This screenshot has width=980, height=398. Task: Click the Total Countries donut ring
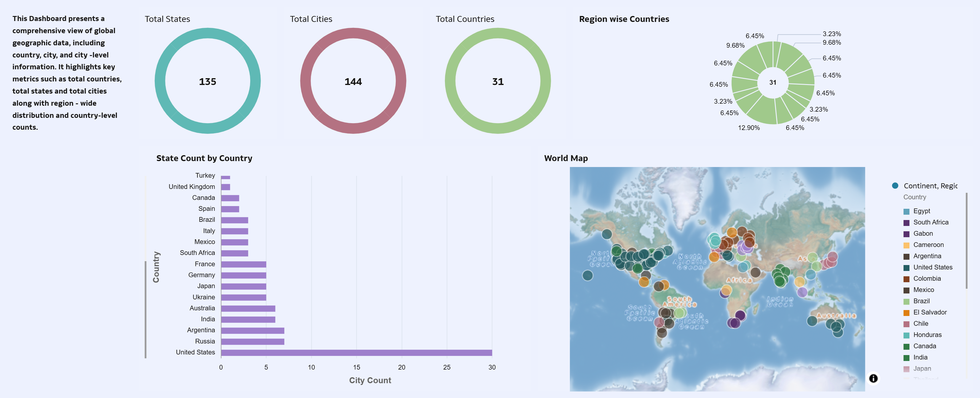coord(498,33)
